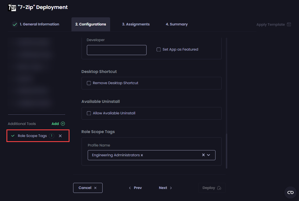Screen dimensions: 299x201
Task: Enable Set App as Featured
Action: pos(159,49)
